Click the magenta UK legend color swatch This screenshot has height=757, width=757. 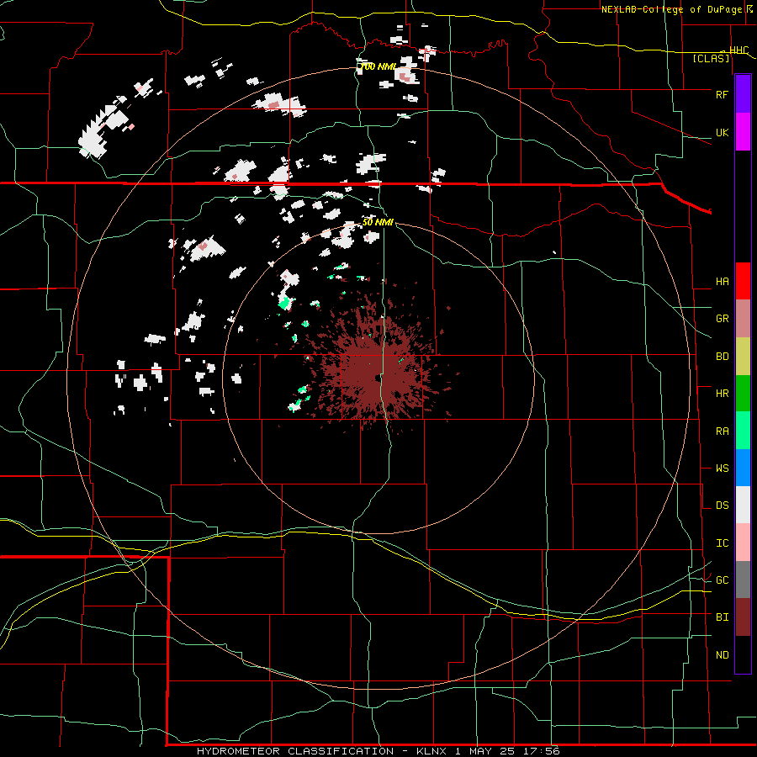(x=743, y=132)
